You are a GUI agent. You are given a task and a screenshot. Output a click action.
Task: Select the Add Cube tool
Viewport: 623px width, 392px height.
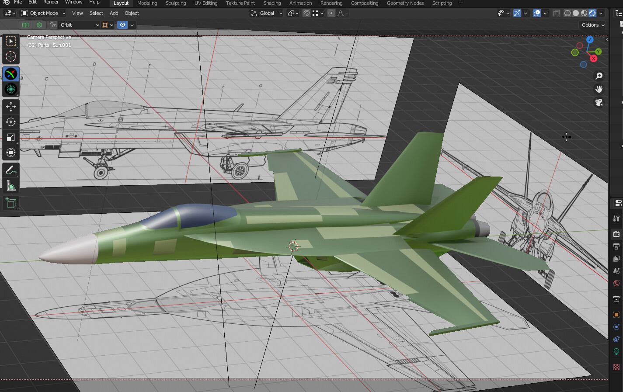[x=11, y=203]
